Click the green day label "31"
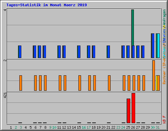 tap(157, 127)
